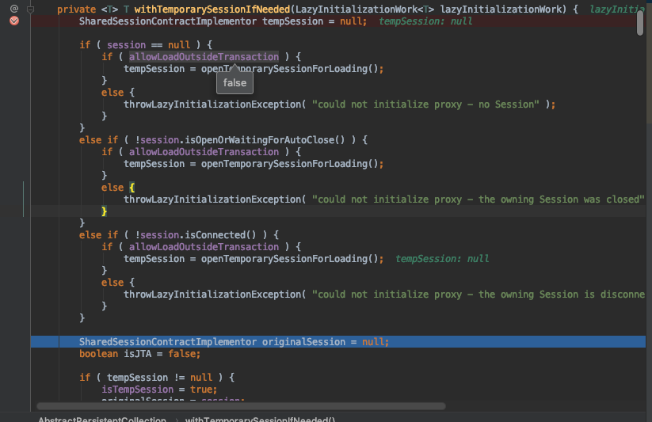Collapse the withTemporarySessionIfNeeded method fold arrow
This screenshot has width=652, height=422.
tap(30, 9)
